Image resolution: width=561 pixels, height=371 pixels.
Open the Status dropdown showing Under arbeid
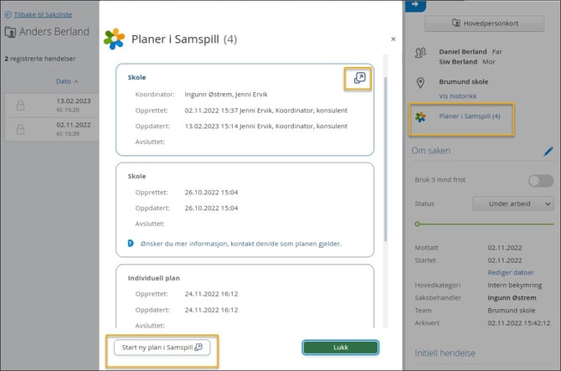pyautogui.click(x=513, y=204)
